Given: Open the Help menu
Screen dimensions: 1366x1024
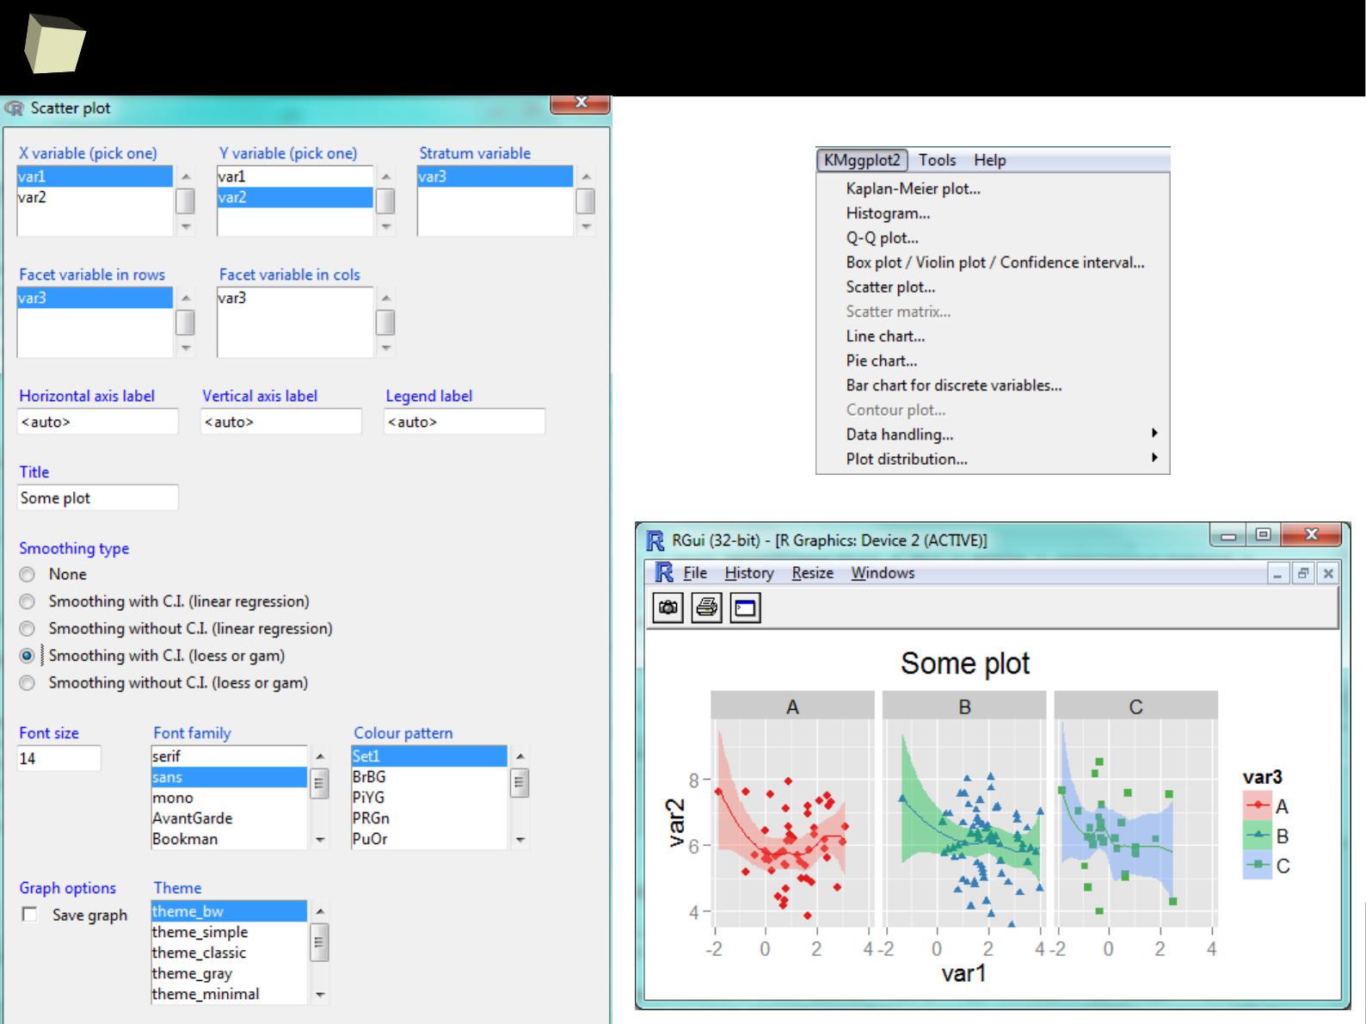Looking at the screenshot, I should 990,160.
